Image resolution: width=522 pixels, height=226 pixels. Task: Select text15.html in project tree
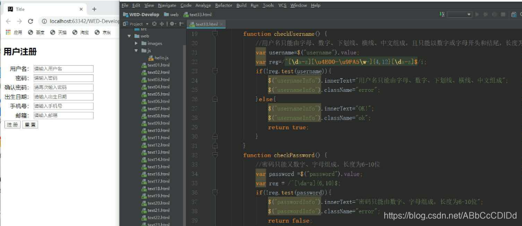point(156,166)
